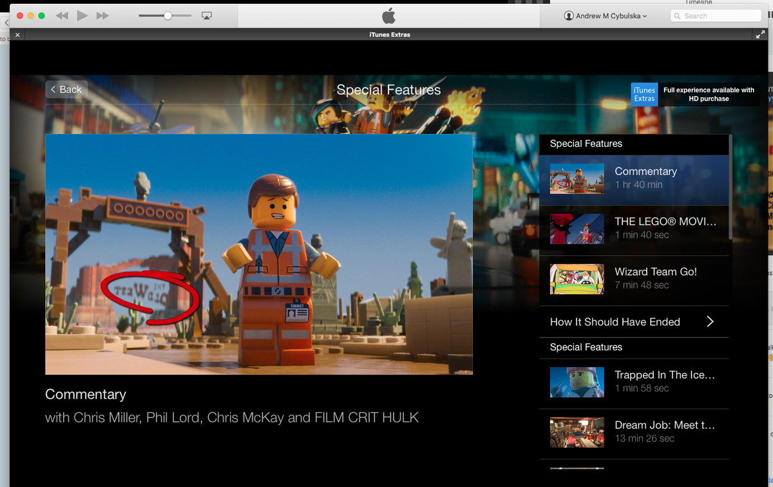Open How It Should Have Ended
This screenshot has width=773, height=487.
point(634,321)
